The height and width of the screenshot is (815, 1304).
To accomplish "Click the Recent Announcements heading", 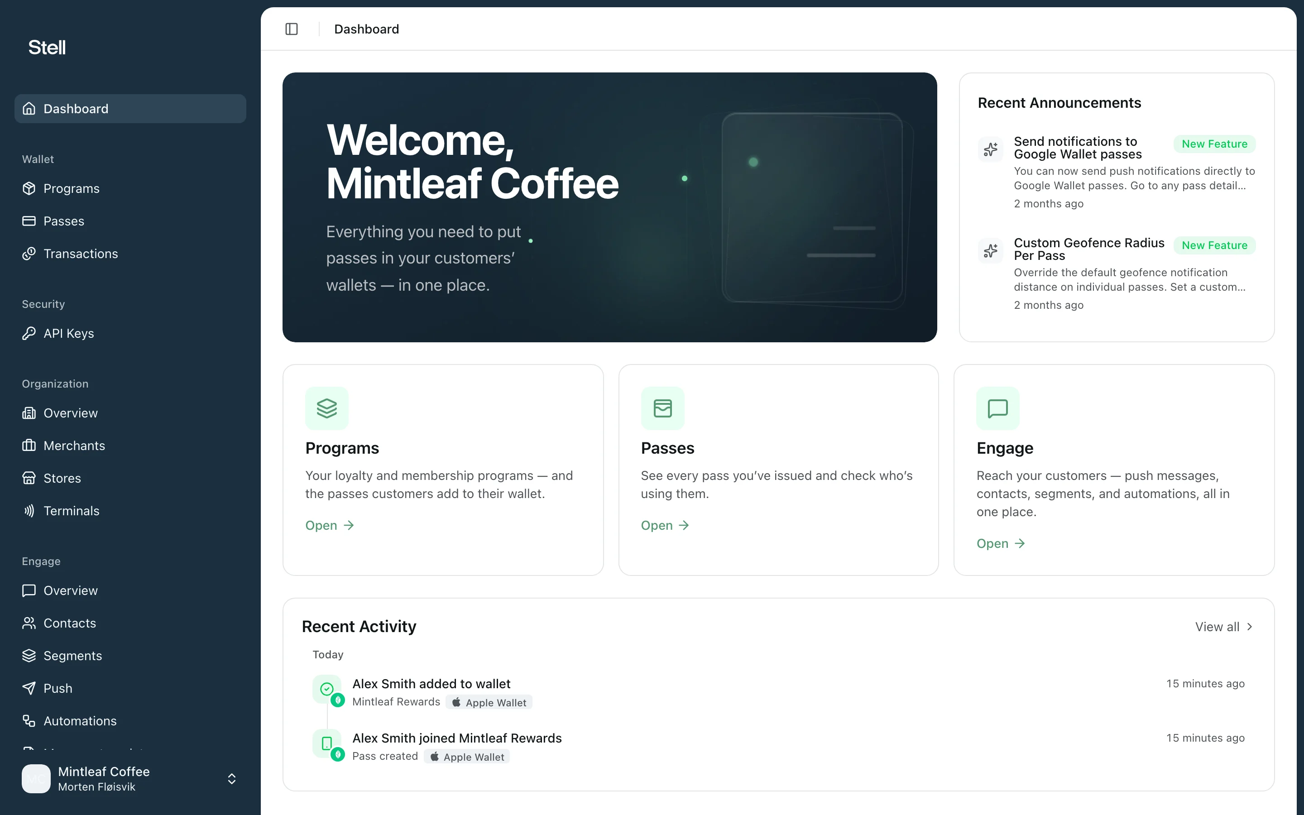I will (x=1059, y=103).
